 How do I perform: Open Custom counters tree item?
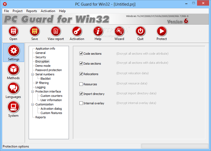point(51,96)
